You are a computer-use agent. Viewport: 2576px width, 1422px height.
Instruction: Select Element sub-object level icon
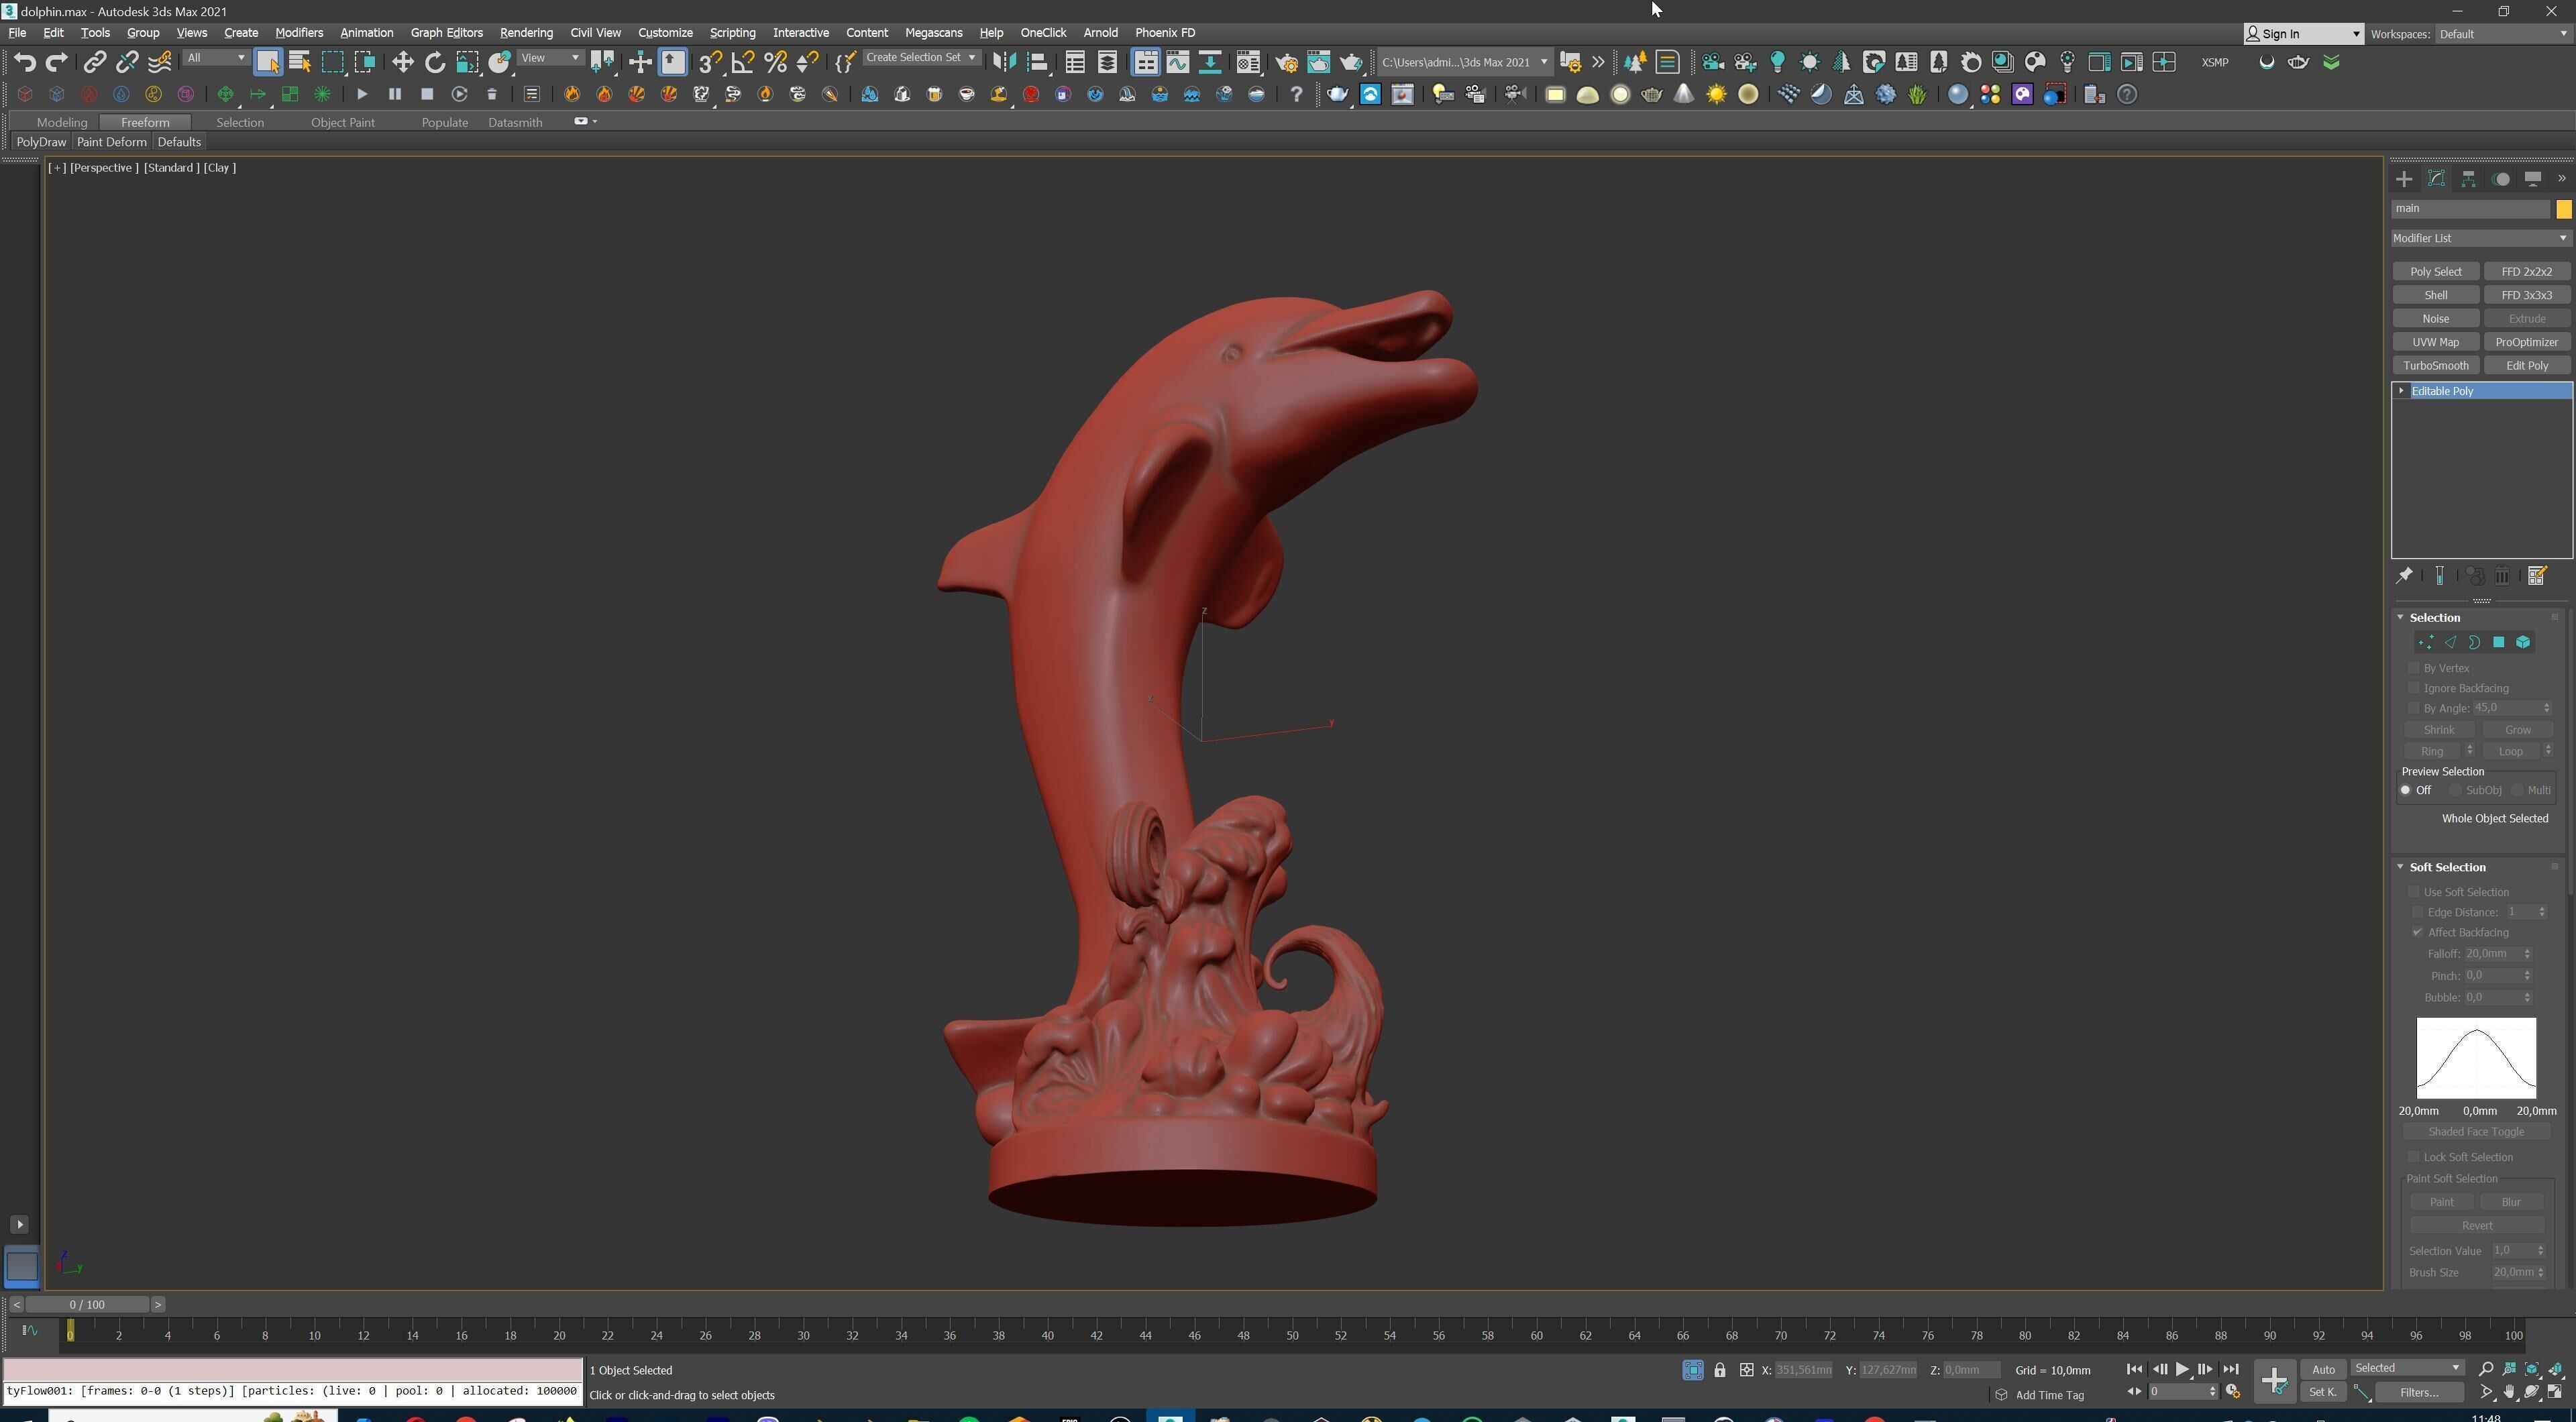(2523, 642)
